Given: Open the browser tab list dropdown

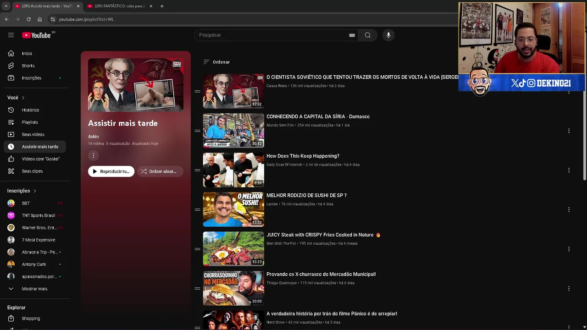Looking at the screenshot, I should pyautogui.click(x=6, y=6).
